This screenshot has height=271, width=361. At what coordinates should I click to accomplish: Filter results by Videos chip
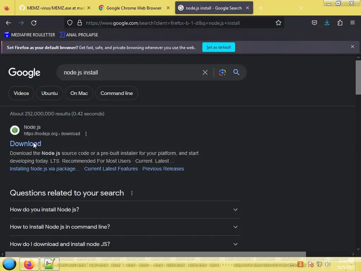(x=21, y=93)
